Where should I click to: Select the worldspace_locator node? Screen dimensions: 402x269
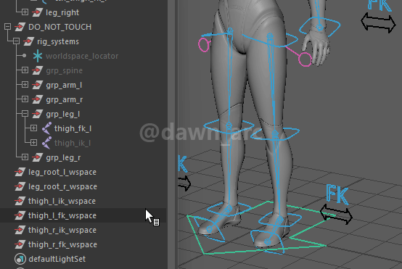coord(82,56)
